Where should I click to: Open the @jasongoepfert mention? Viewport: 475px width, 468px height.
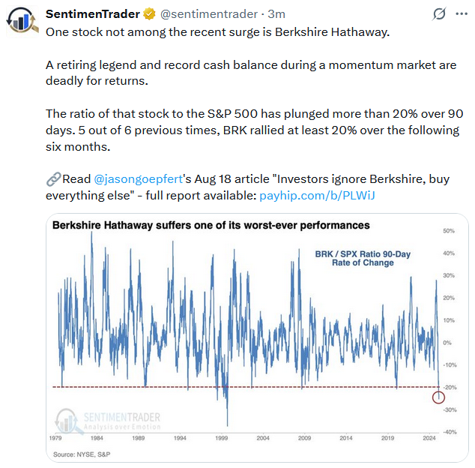point(143,179)
